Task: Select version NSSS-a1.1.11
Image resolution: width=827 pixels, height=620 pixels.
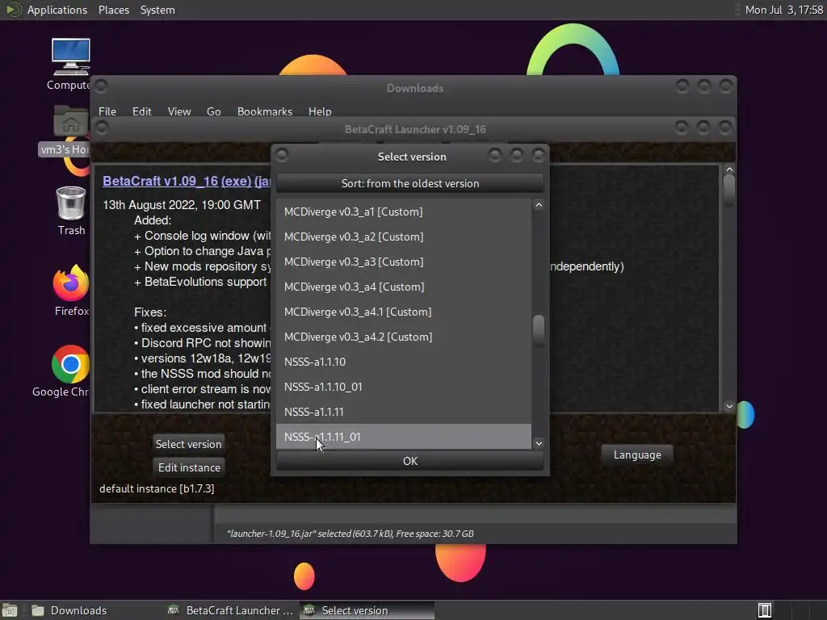Action: 404,412
